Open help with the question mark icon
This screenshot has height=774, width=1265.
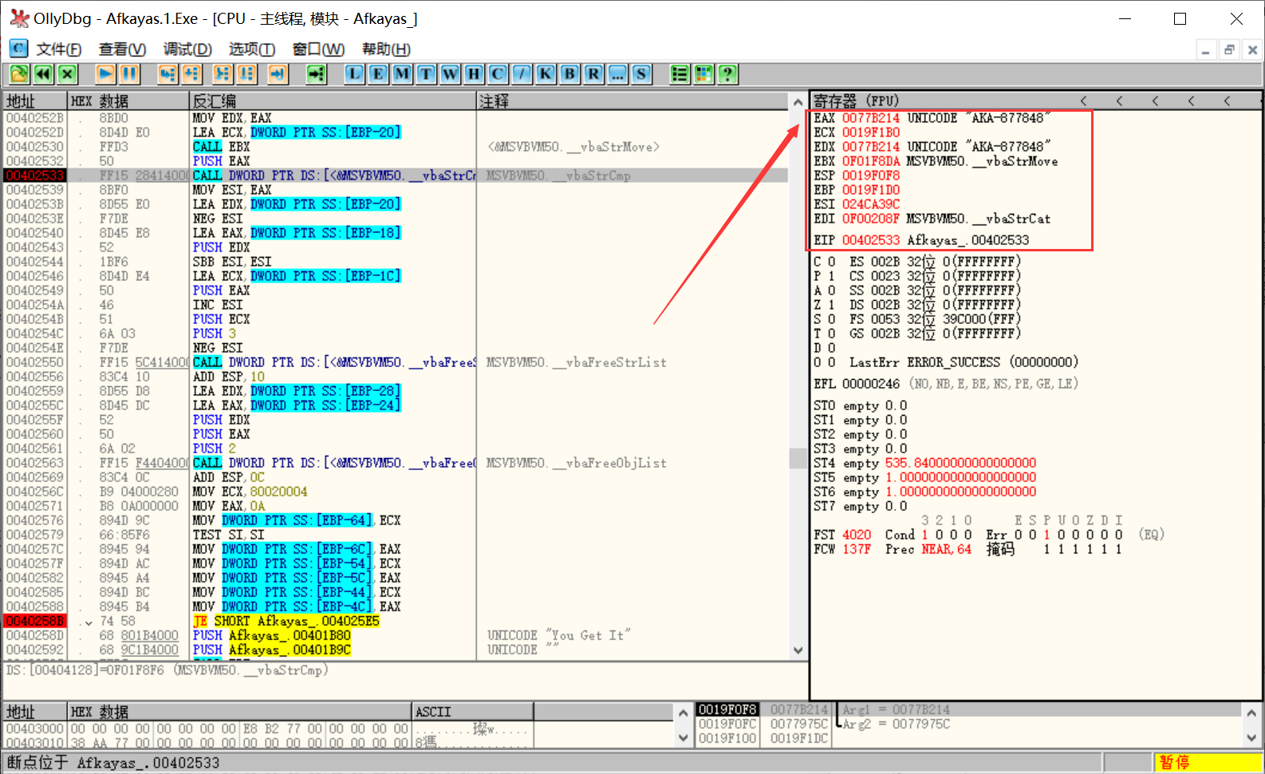727,74
